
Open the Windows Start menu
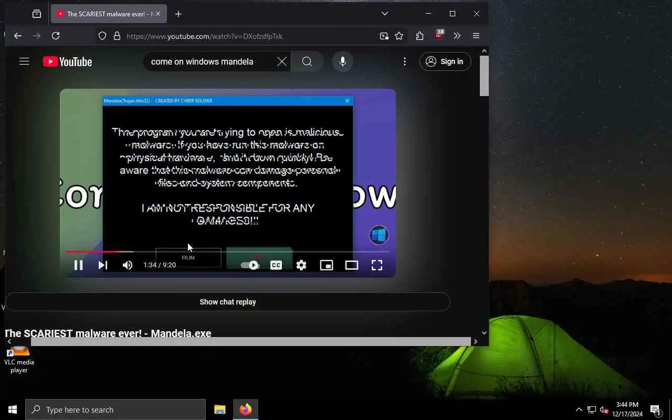coord(13,409)
